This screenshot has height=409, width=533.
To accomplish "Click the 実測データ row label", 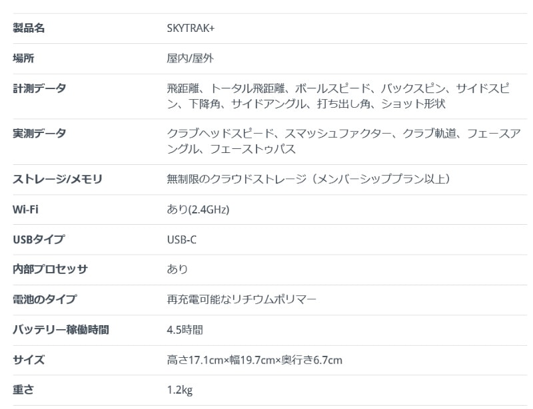I will 39,134.
